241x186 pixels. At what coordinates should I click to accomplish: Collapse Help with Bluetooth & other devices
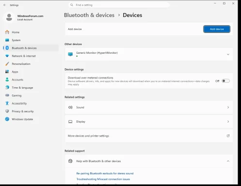click(x=228, y=161)
